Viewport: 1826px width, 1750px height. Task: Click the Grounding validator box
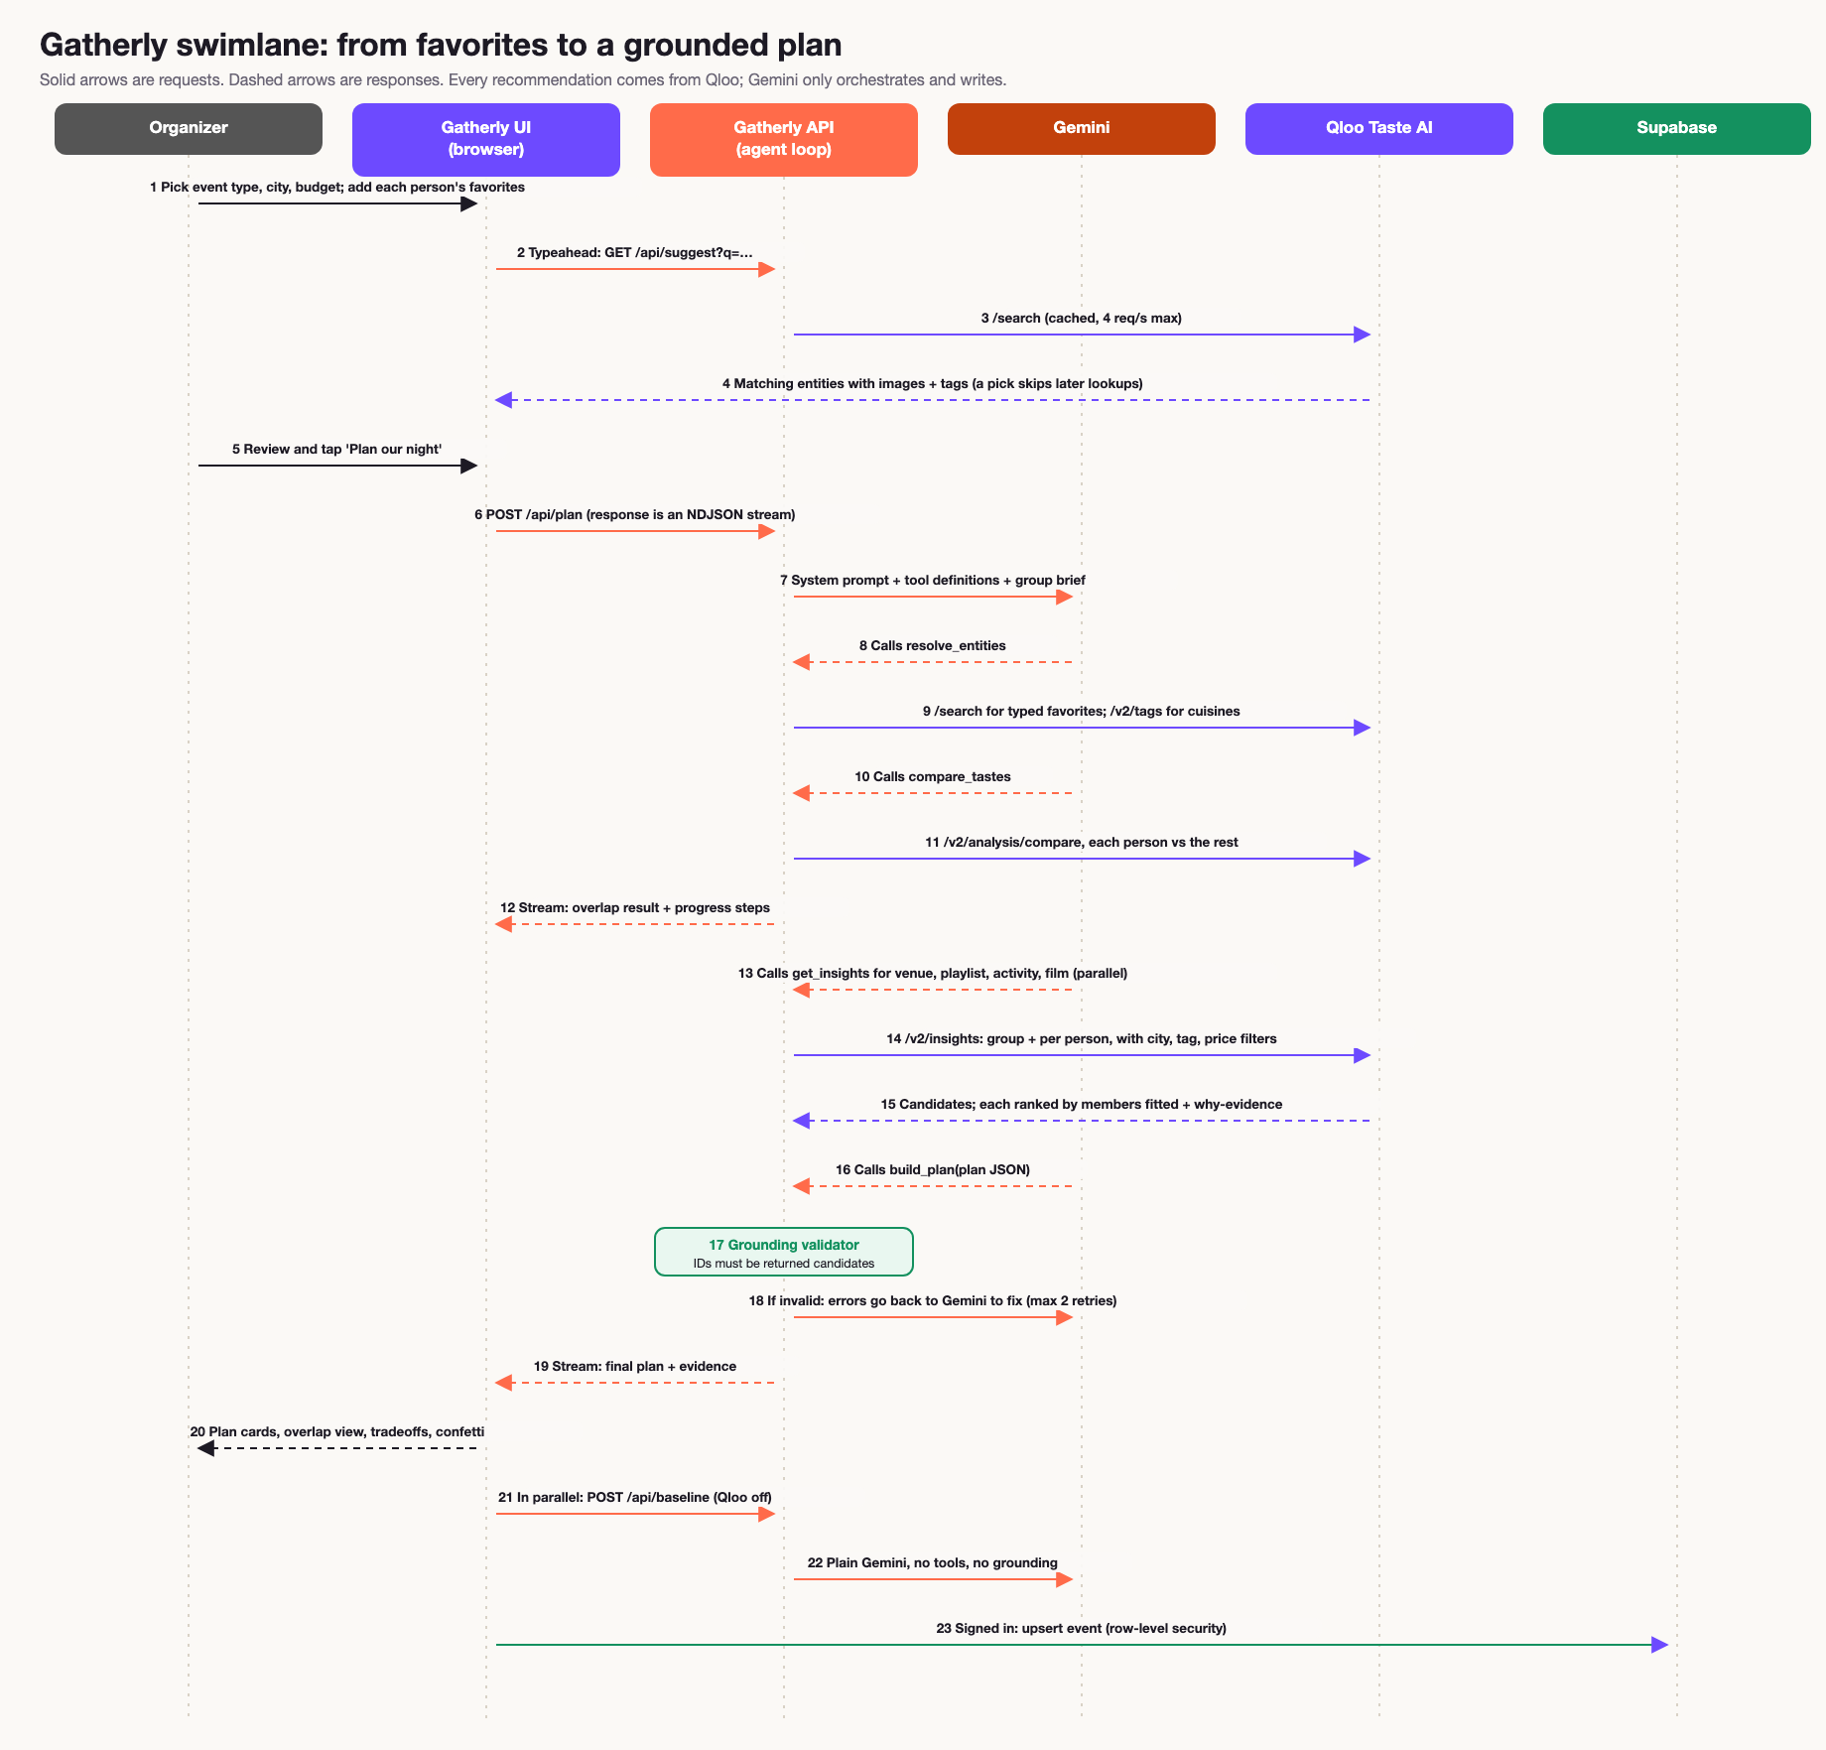[784, 1252]
